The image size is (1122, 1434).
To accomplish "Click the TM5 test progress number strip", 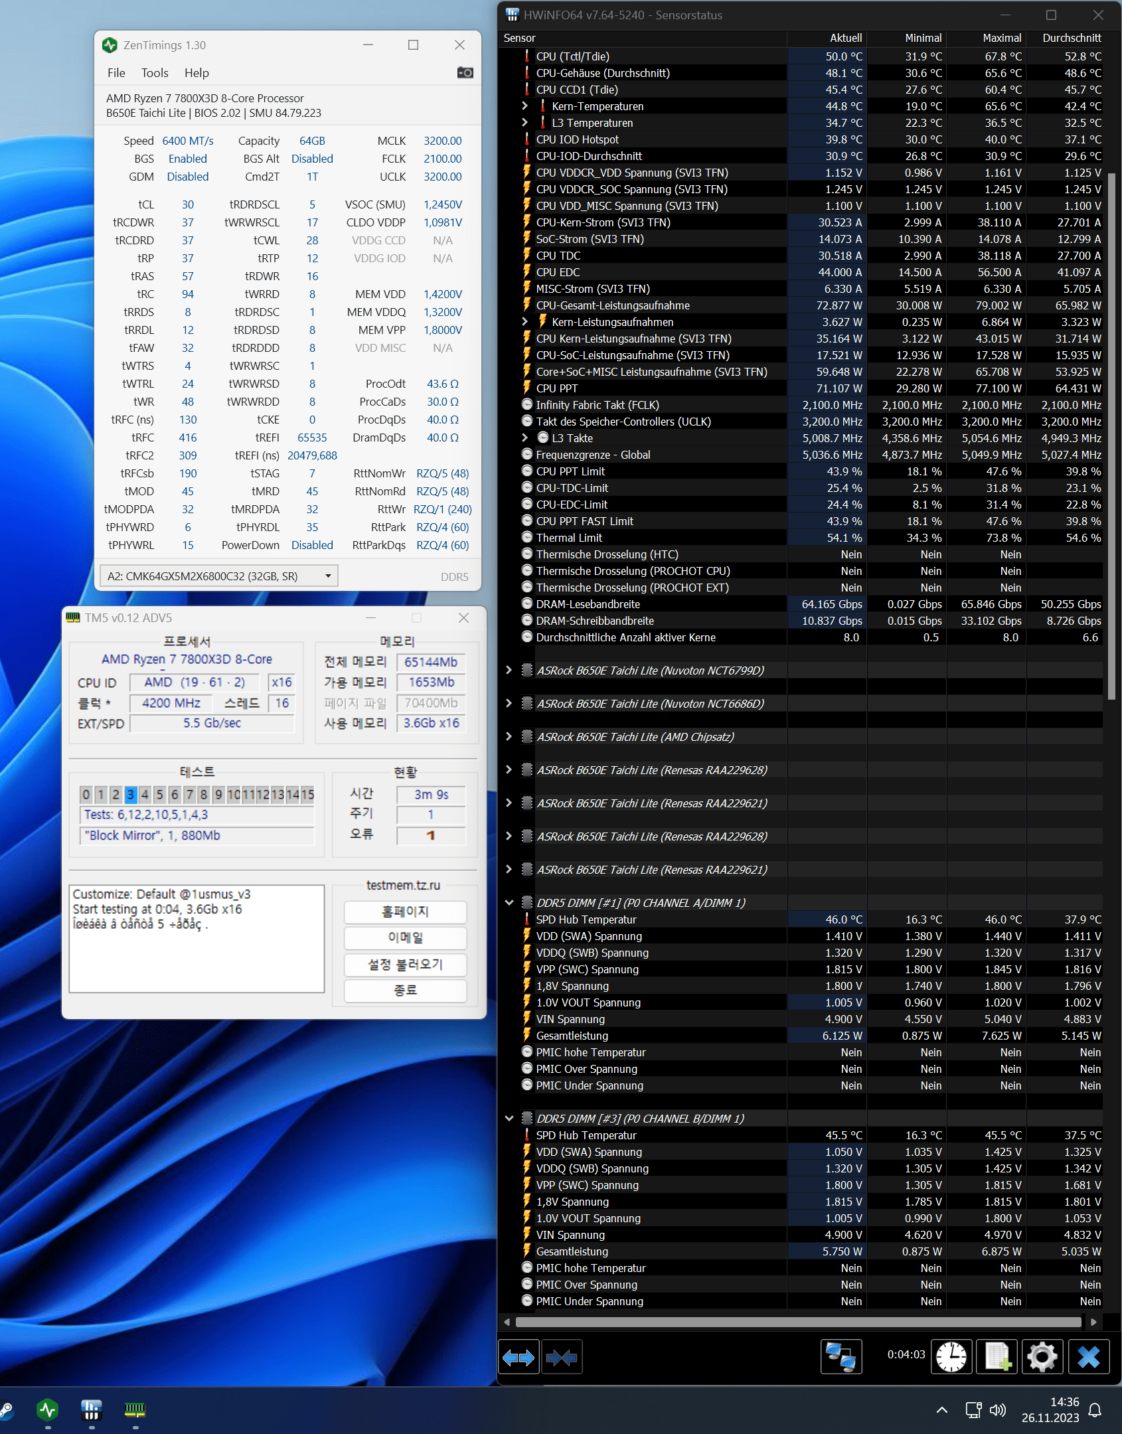I will pos(197,794).
